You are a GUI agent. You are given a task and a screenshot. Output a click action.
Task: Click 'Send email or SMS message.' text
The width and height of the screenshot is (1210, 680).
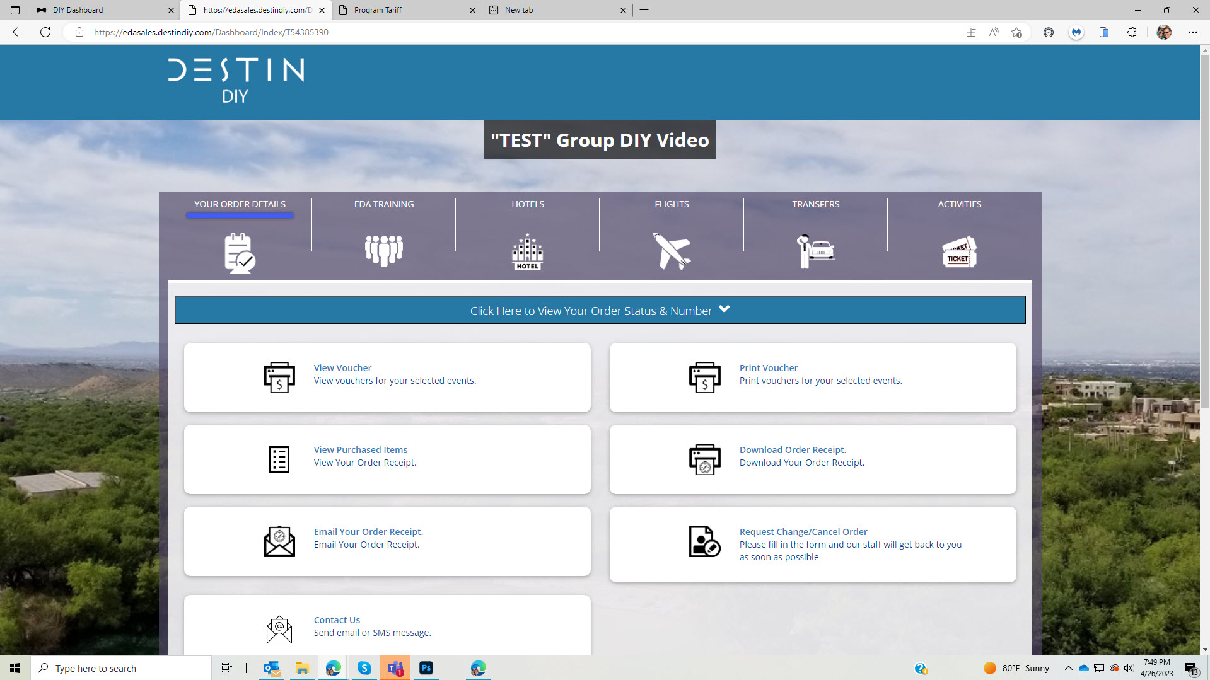click(373, 633)
